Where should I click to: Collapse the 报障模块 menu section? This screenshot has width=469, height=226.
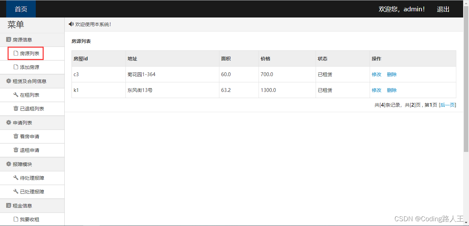pos(32,164)
